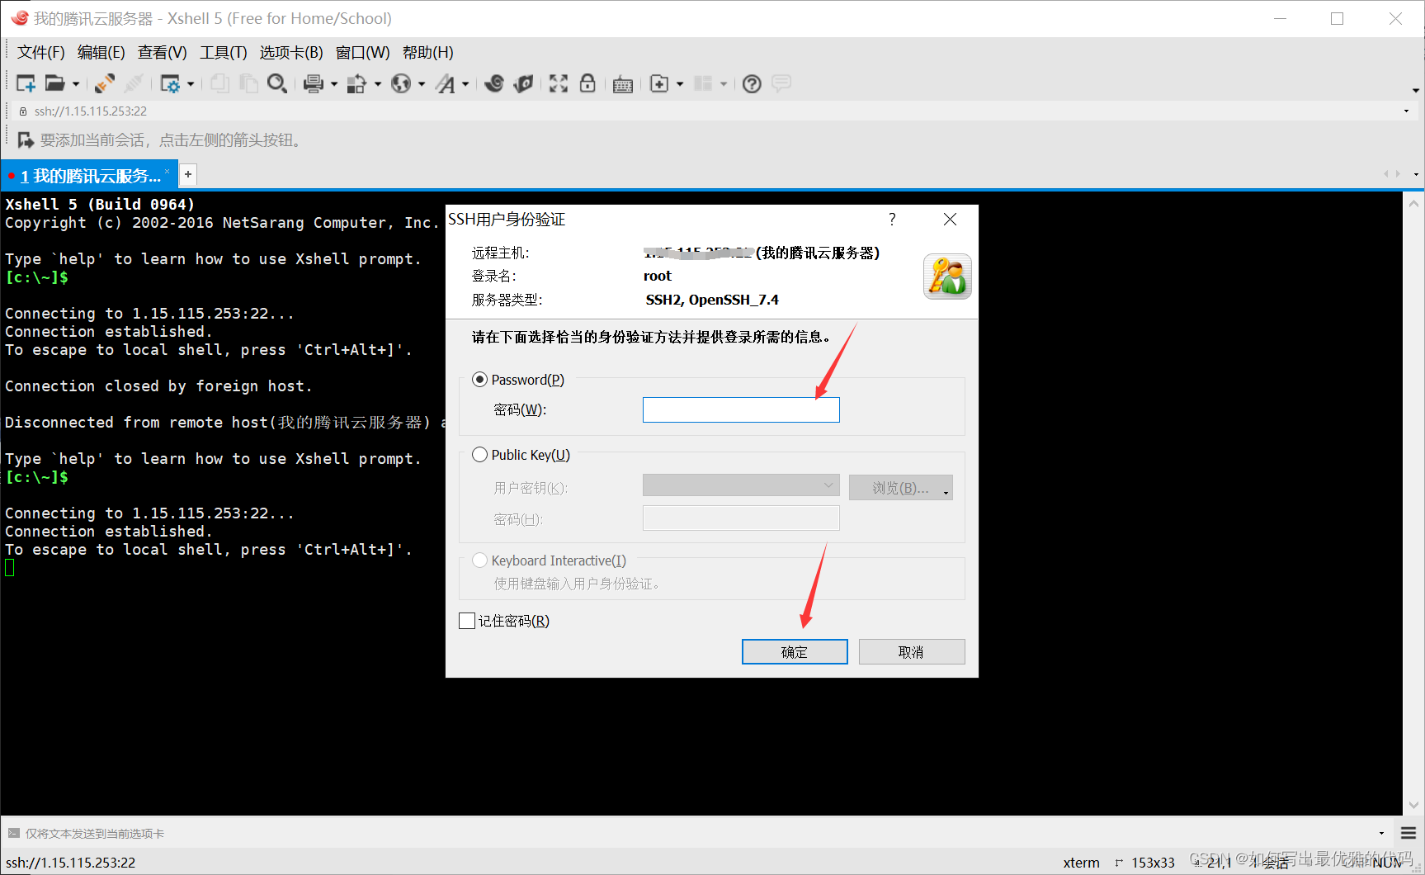Image resolution: width=1425 pixels, height=875 pixels.
Task: Click the Help question mark toolbar icon
Action: click(752, 83)
